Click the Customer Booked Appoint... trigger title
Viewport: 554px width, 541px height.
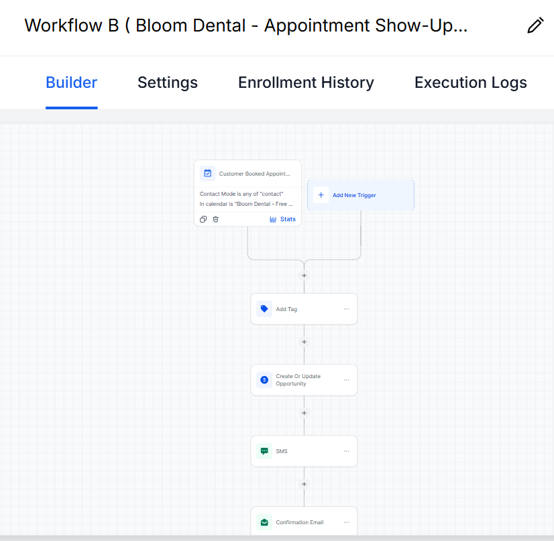254,174
